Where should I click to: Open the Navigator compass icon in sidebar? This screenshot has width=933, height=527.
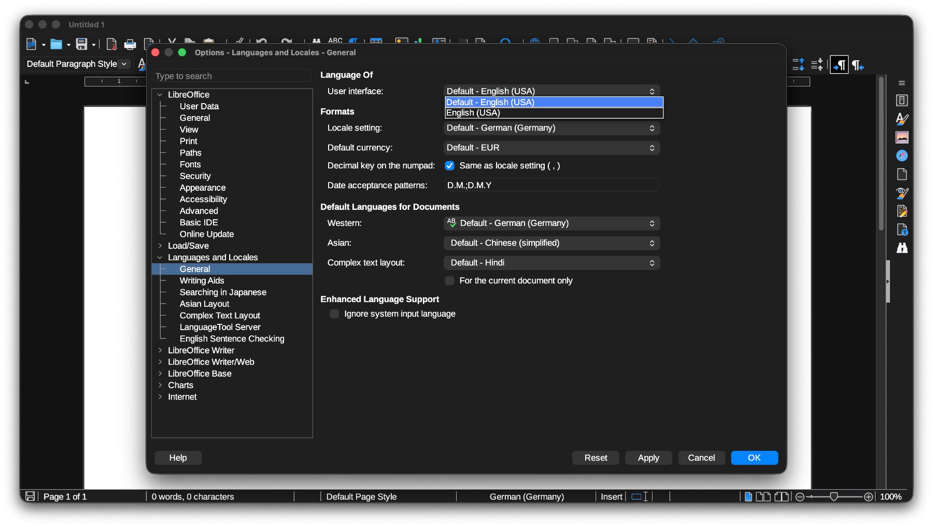click(x=902, y=155)
